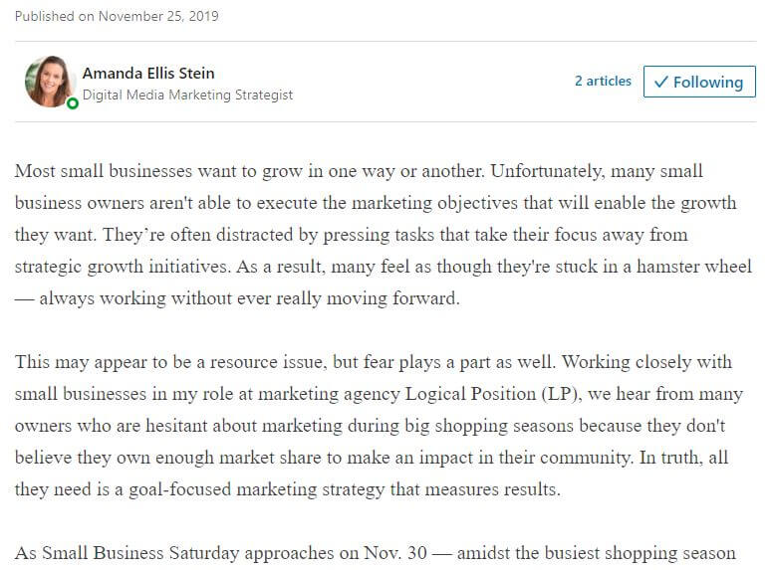Image resolution: width=770 pixels, height=570 pixels.
Task: Click the green online status dot on the avatar
Action: tap(73, 103)
